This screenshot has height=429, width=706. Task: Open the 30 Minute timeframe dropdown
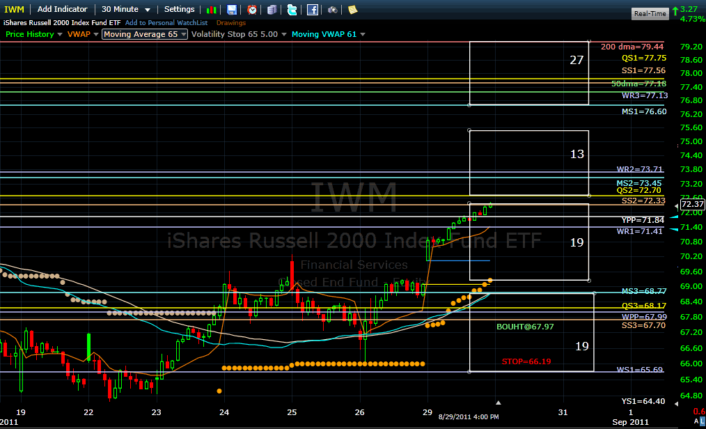[125, 10]
